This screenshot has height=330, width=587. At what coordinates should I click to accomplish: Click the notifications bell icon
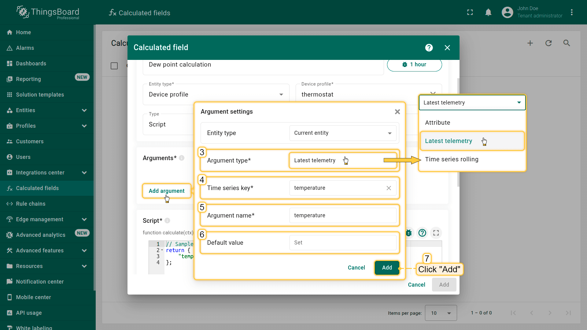click(x=488, y=12)
